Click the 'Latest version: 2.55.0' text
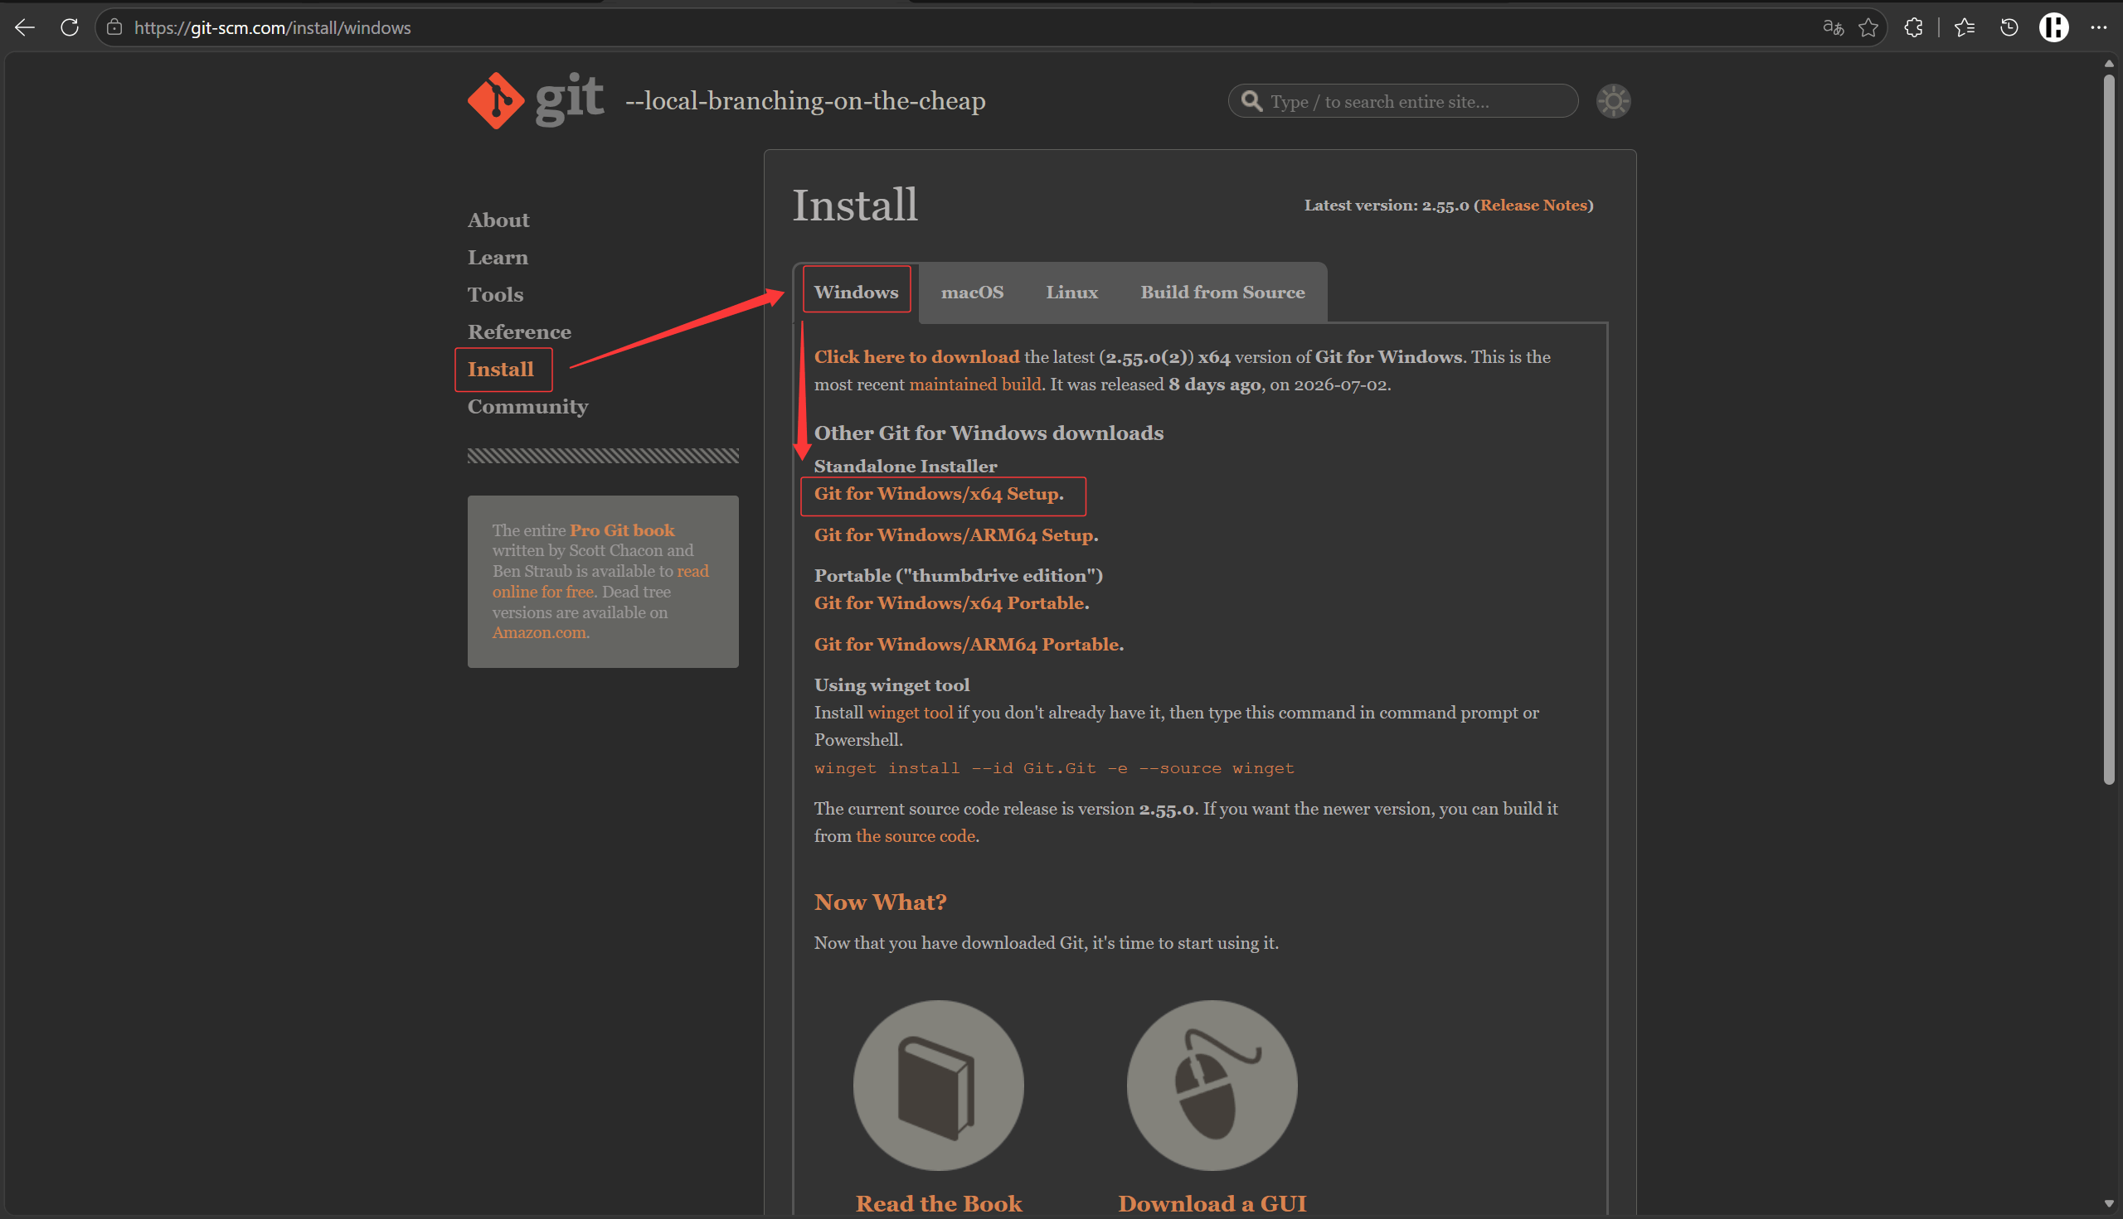2123x1219 pixels. [x=1387, y=206]
